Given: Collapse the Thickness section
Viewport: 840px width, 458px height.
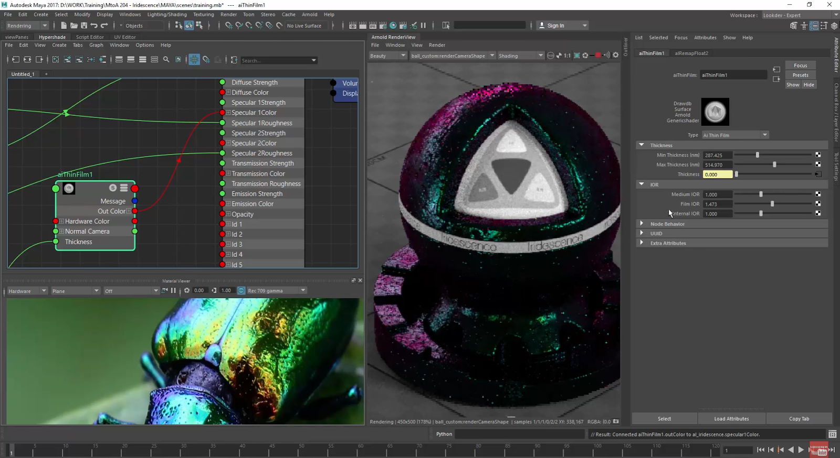Looking at the screenshot, I should [642, 145].
